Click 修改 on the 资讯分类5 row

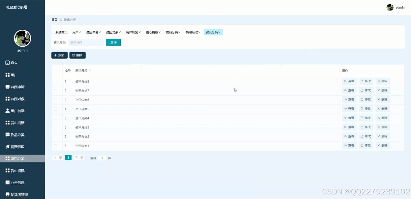pyautogui.click(x=366, y=109)
